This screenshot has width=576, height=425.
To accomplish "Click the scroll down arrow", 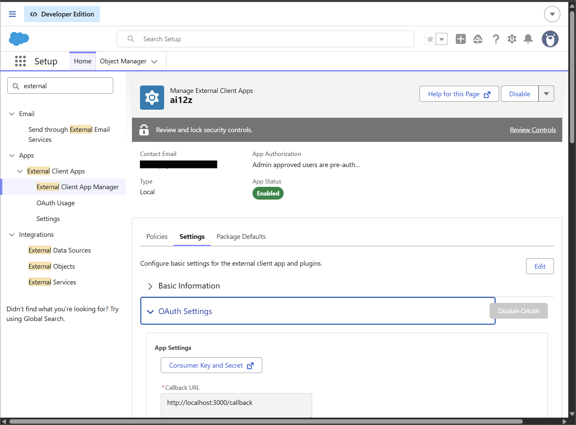I will click(x=572, y=414).
